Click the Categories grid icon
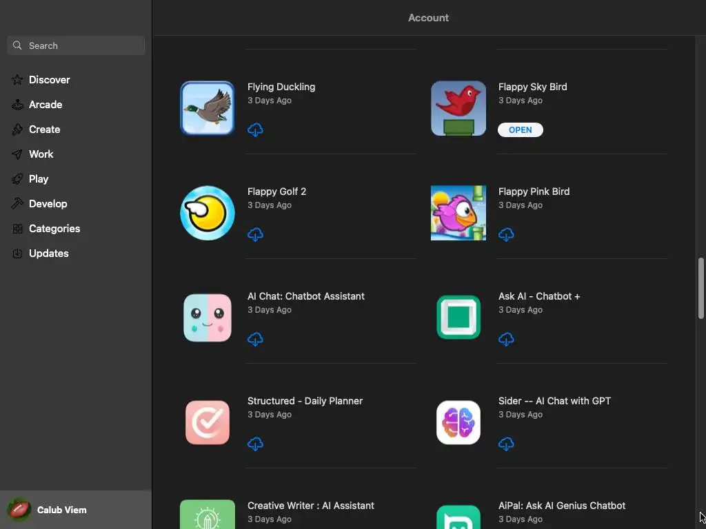Viewport: 706px width, 529px height. click(x=17, y=229)
